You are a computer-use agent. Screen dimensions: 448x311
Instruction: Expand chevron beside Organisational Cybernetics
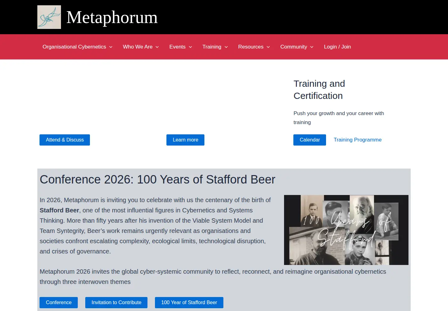111,47
